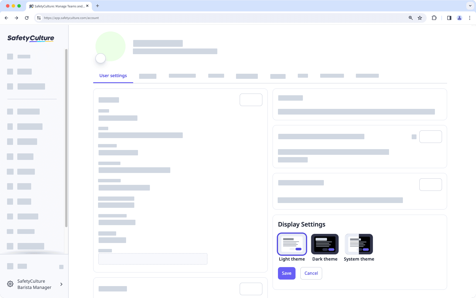476x298 pixels.
Task: Click the site information icon in address bar
Action: pos(39,18)
